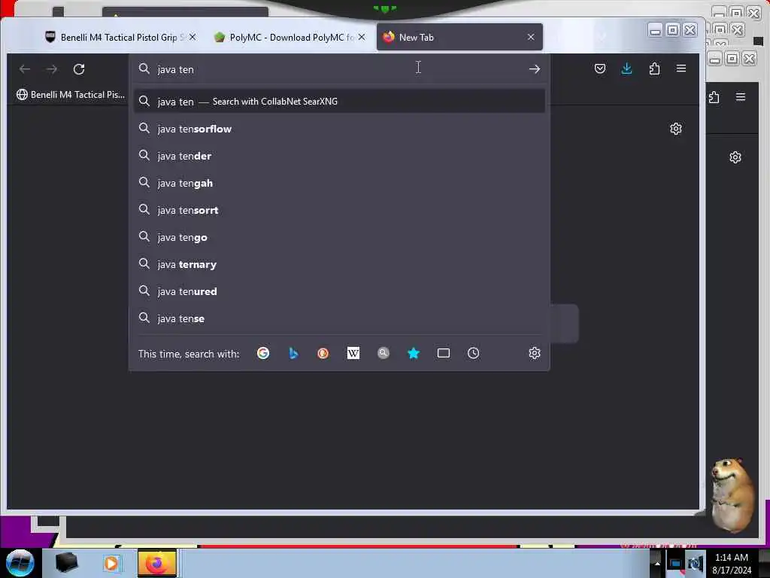Select the 'java ternary' suggestion

339,264
